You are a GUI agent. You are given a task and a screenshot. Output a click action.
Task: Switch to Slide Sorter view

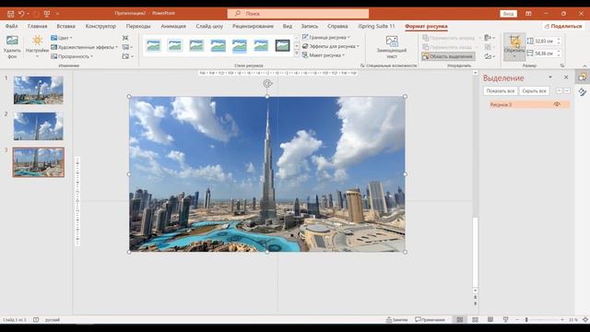coord(476,320)
